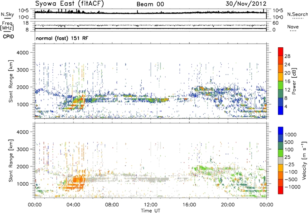Select the 'N.Search' legend label
Screen dimensions: 308x213
[x=297, y=14]
